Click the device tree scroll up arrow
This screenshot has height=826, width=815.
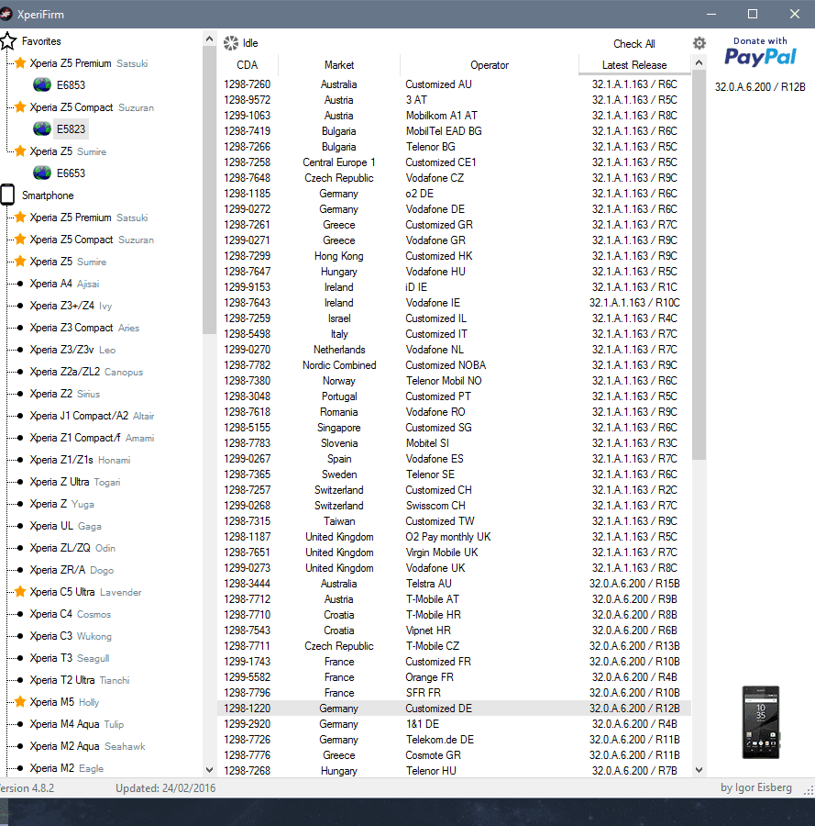(209, 38)
